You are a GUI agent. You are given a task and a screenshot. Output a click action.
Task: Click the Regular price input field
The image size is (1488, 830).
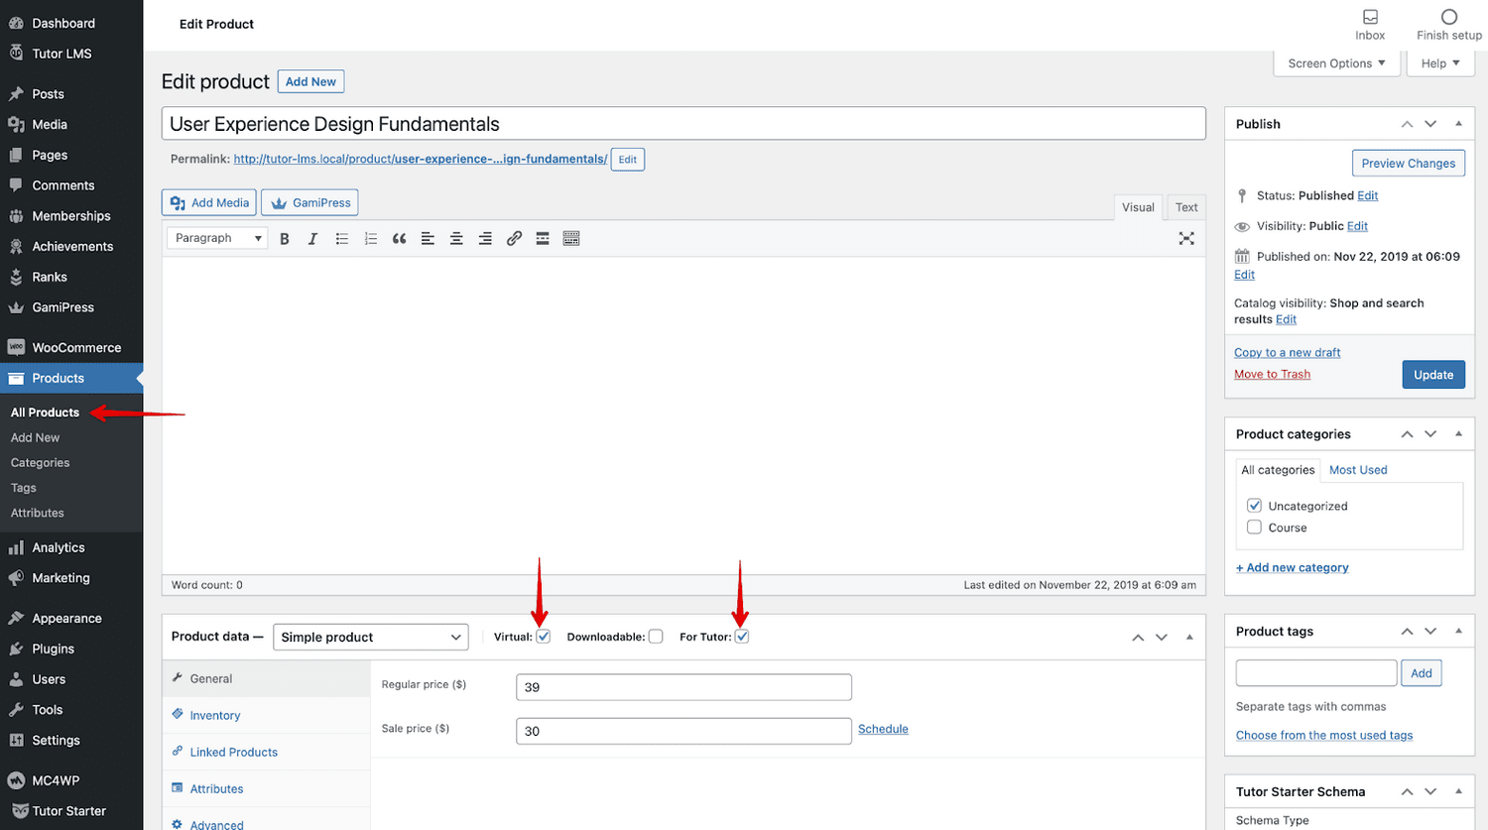click(682, 687)
